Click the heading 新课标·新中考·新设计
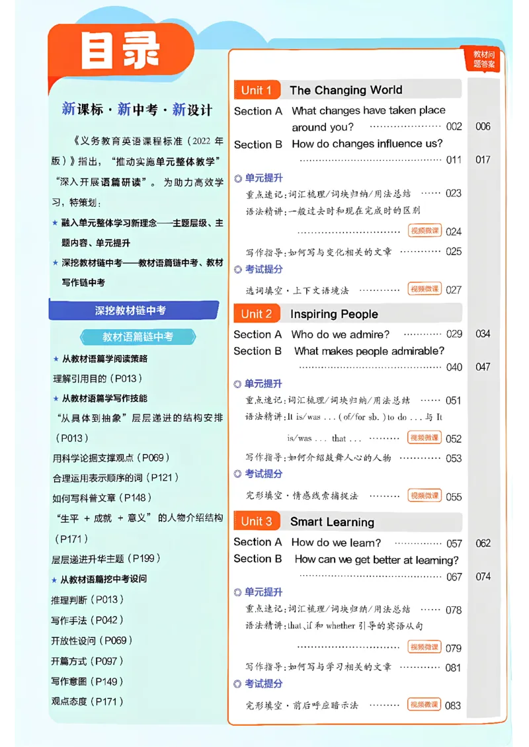The height and width of the screenshot is (747, 529). click(x=137, y=110)
